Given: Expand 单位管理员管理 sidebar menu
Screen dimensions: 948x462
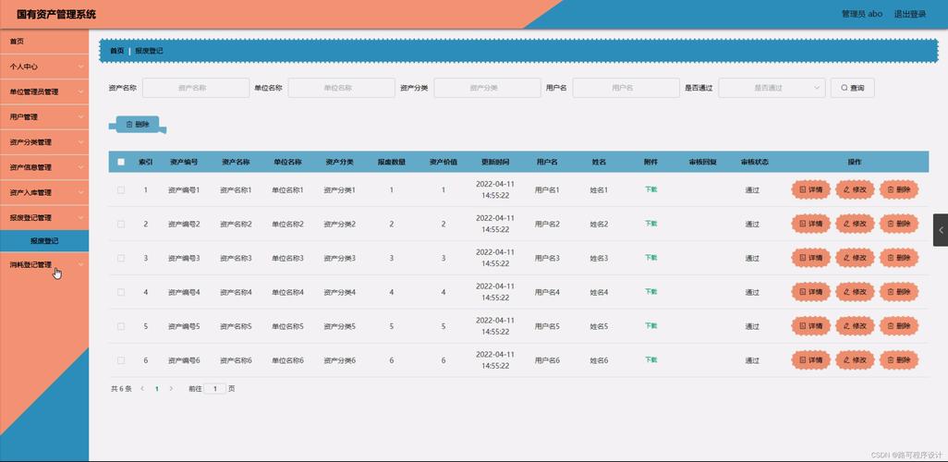Looking at the screenshot, I should click(x=44, y=91).
